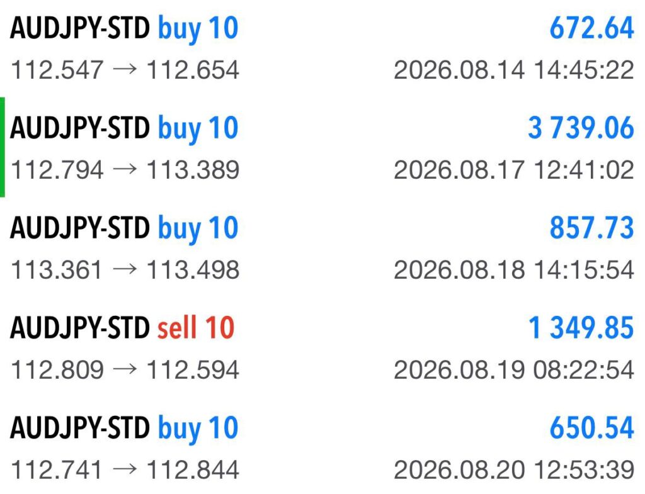The height and width of the screenshot is (494, 645).
Task: Click the buy 10 label in the first row
Action: pyautogui.click(x=198, y=30)
